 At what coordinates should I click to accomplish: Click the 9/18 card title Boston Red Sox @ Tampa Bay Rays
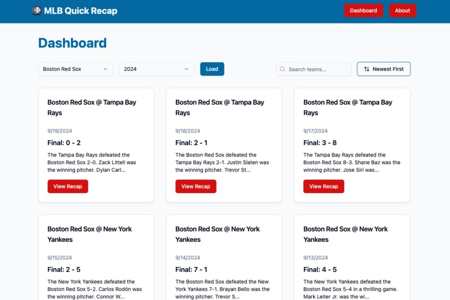coord(220,108)
